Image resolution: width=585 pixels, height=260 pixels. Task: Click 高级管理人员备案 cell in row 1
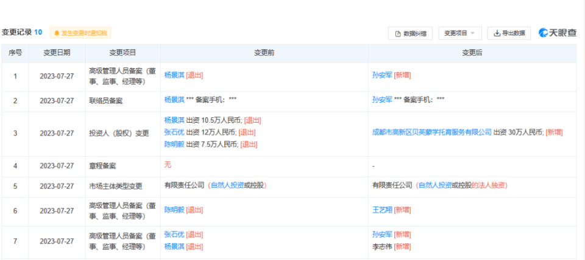[122, 76]
